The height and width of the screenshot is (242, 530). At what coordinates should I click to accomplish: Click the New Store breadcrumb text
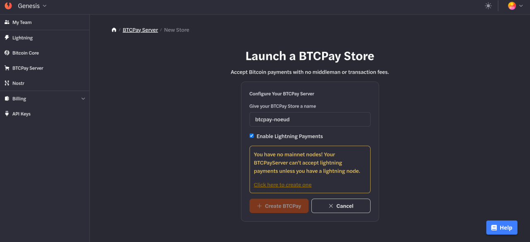pos(176,30)
